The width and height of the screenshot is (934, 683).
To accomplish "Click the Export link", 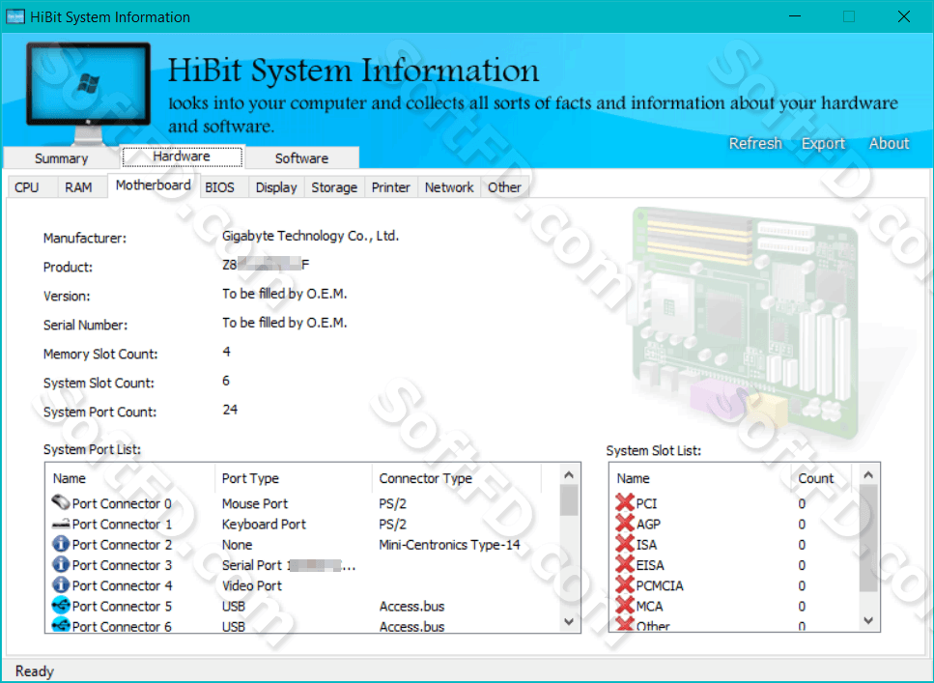I will coord(823,144).
